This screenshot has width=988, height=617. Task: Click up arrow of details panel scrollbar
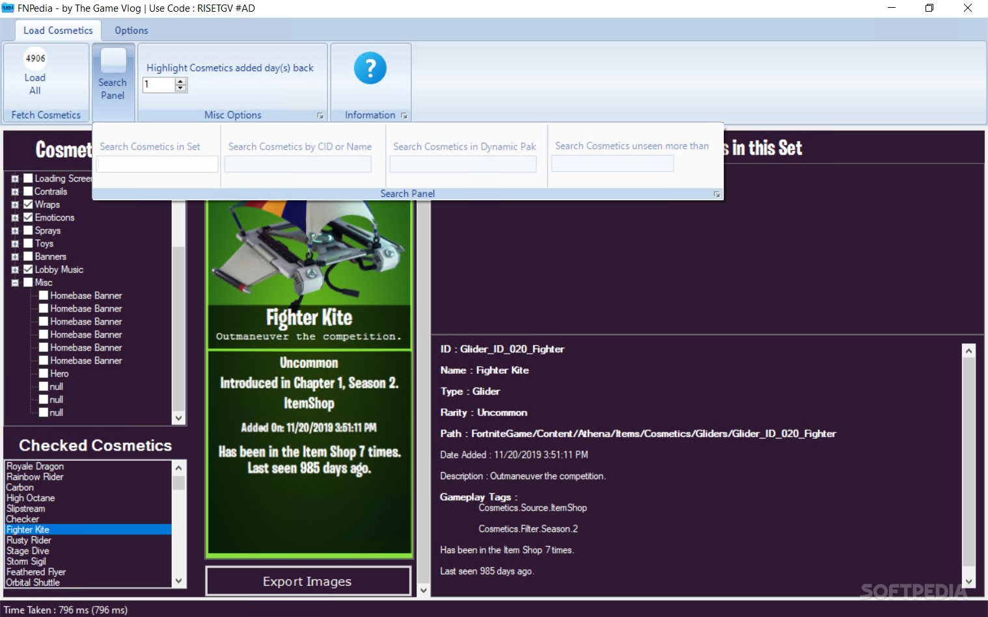(x=969, y=350)
